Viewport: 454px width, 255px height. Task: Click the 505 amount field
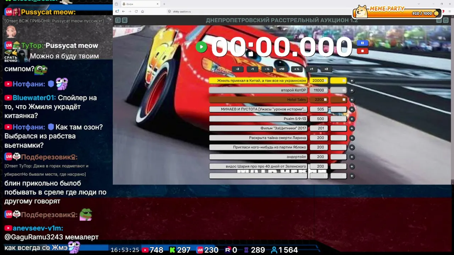click(319, 109)
